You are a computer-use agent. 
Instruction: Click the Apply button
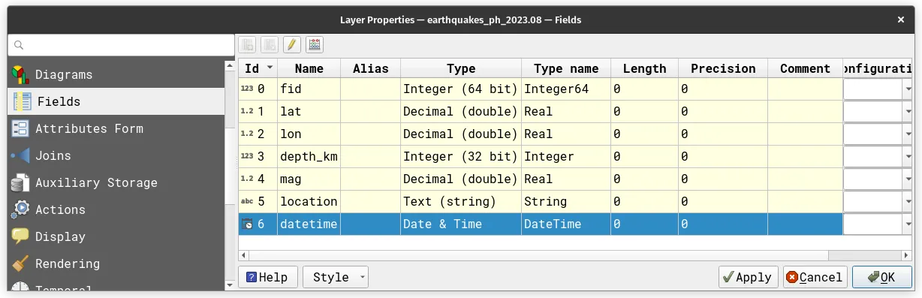click(748, 277)
